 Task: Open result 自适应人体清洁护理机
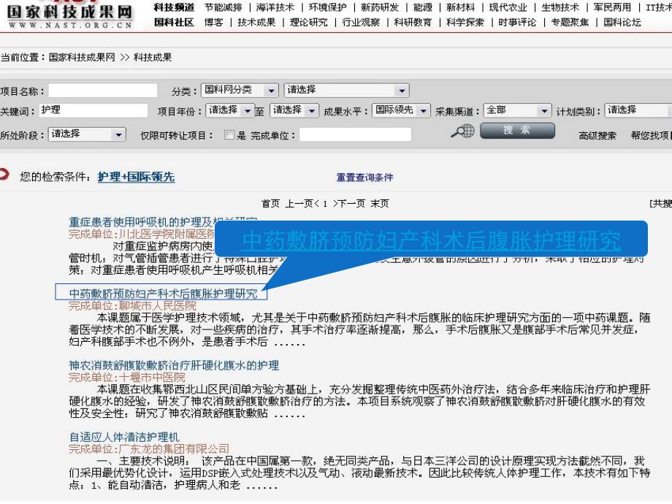(x=124, y=437)
